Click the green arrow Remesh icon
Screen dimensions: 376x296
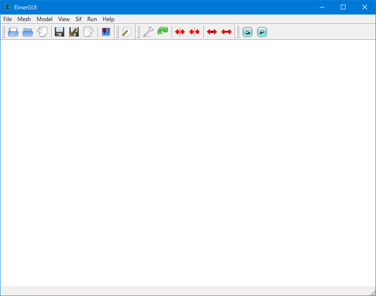point(163,31)
